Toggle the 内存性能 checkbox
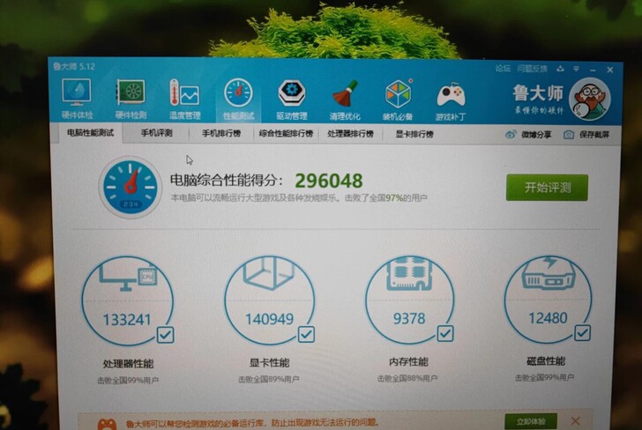The width and height of the screenshot is (642, 430). 445,333
